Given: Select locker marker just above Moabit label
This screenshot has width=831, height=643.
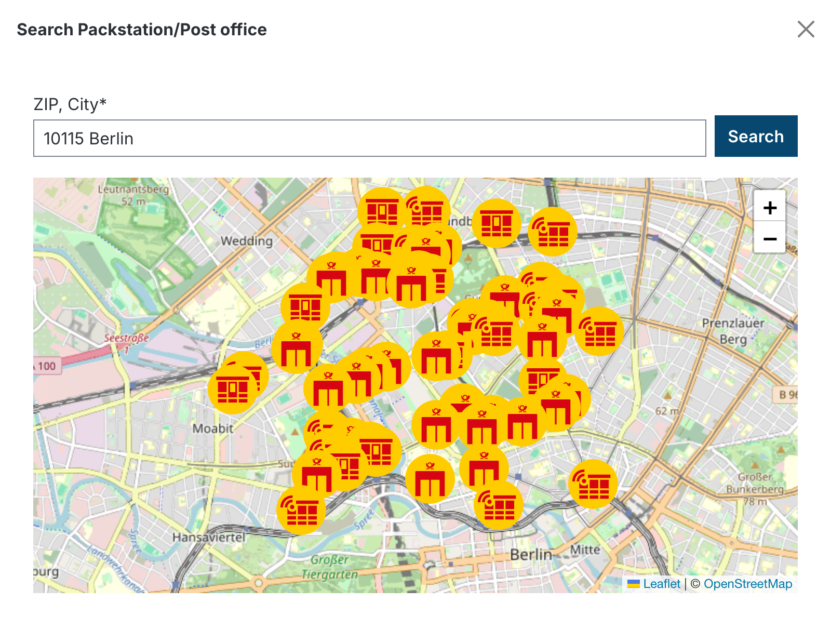Looking at the screenshot, I should [233, 390].
